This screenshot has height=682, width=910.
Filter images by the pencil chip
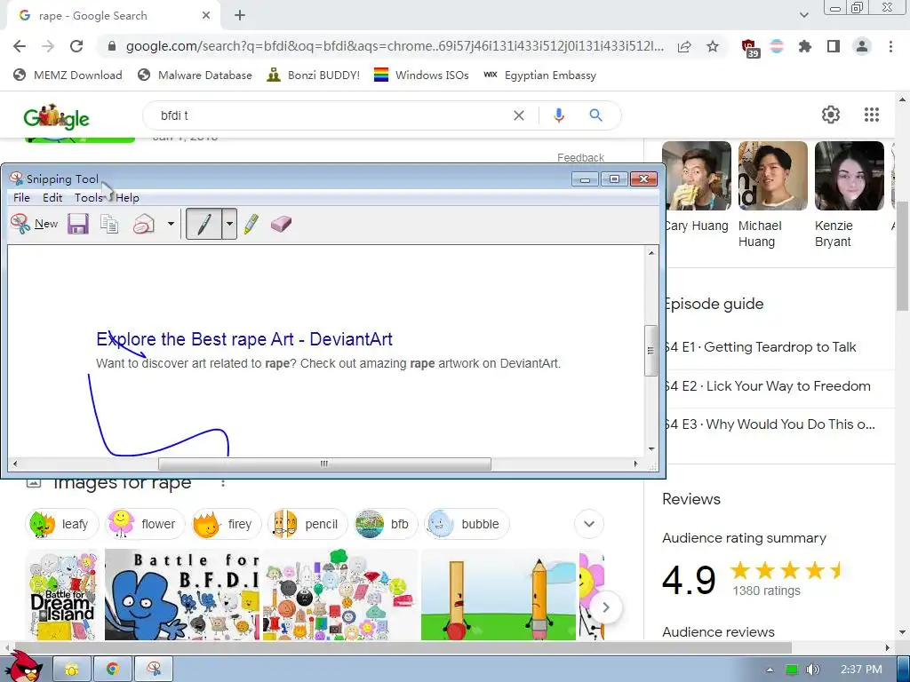[x=307, y=524]
